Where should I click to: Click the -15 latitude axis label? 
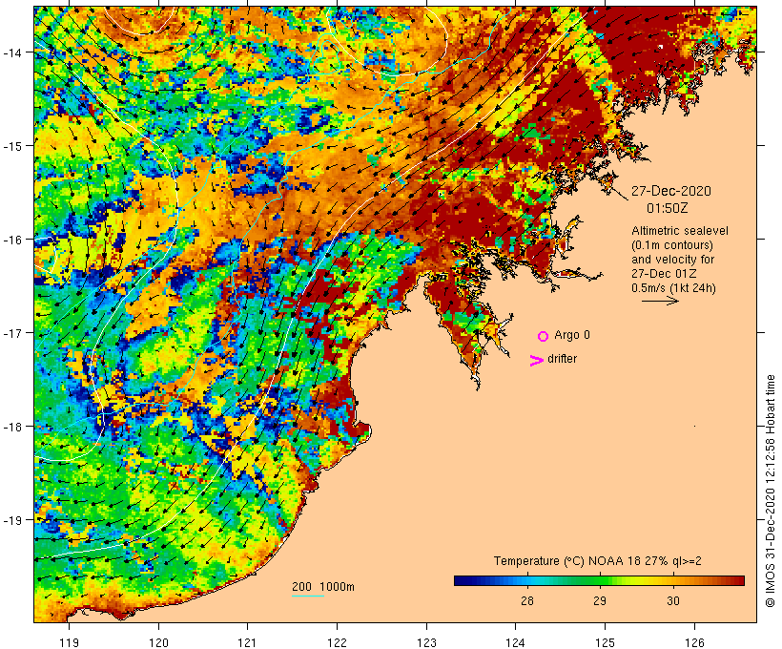coord(12,146)
